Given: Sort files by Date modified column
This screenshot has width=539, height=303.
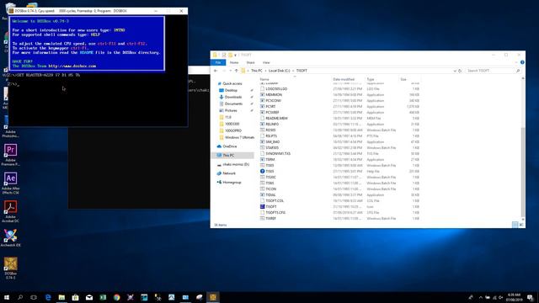Looking at the screenshot, I should (344, 79).
